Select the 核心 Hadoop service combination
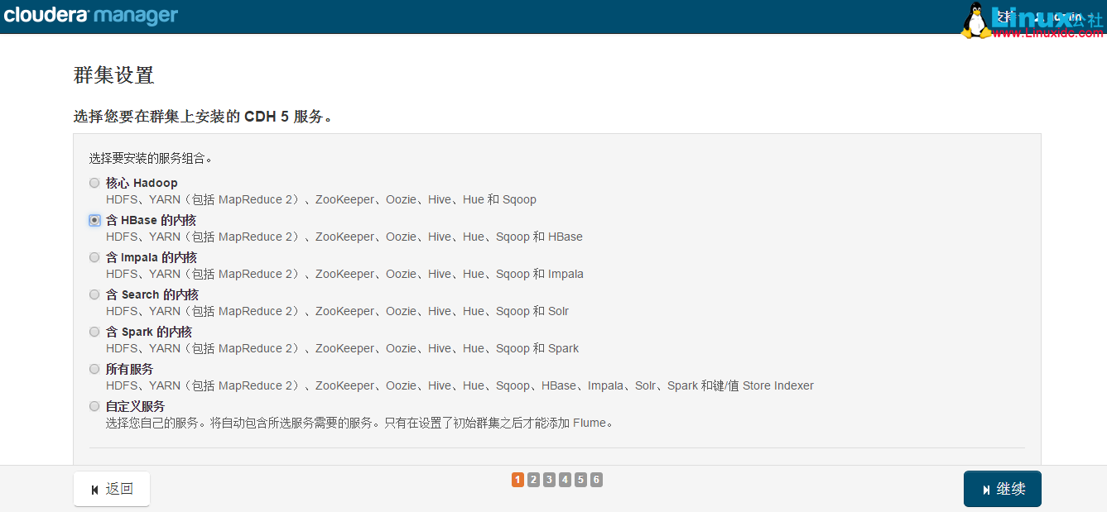Image resolution: width=1107 pixels, height=512 pixels. (94, 183)
